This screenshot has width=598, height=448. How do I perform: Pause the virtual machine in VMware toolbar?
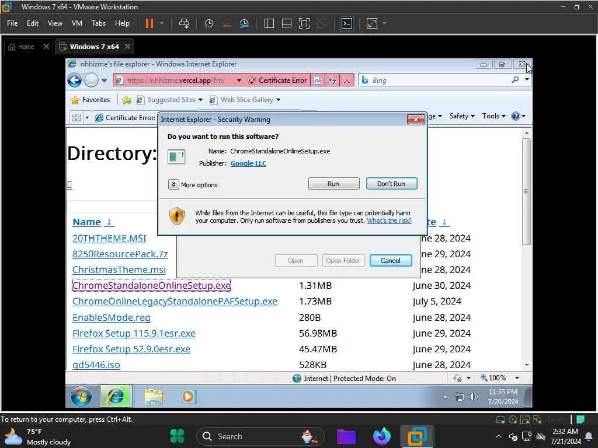(x=149, y=23)
